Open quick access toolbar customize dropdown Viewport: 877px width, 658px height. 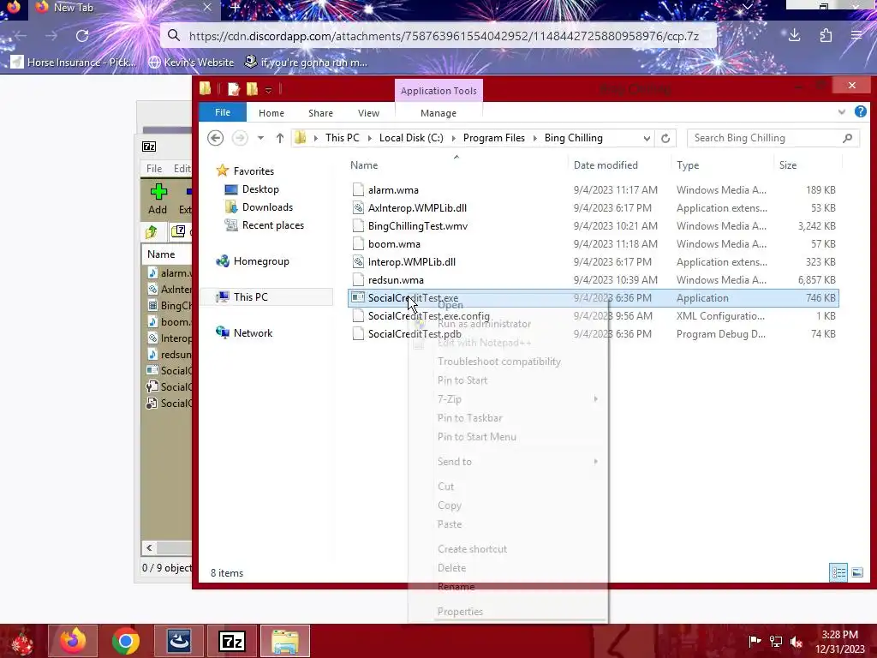coord(268,89)
